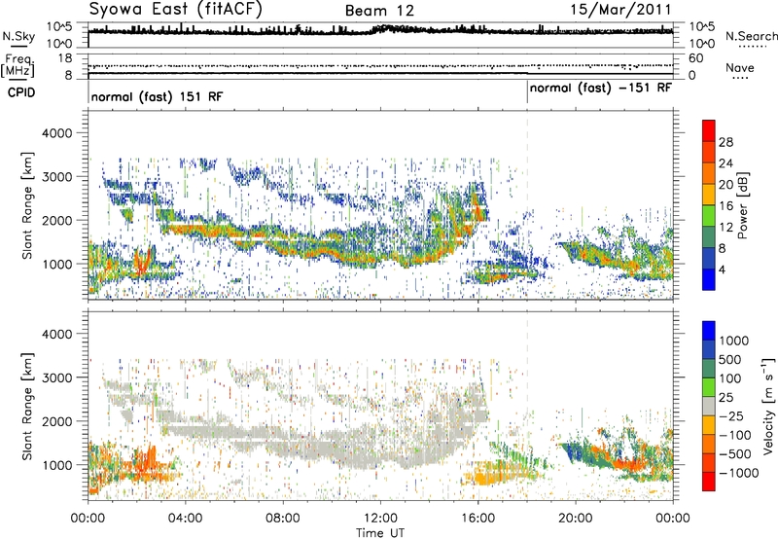
Task: Click the '1000' velocity colorbar tick
Action: tap(734, 341)
